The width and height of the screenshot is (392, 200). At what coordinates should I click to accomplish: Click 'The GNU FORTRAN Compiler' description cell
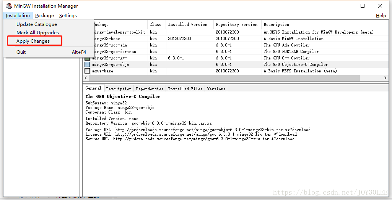(x=291, y=51)
